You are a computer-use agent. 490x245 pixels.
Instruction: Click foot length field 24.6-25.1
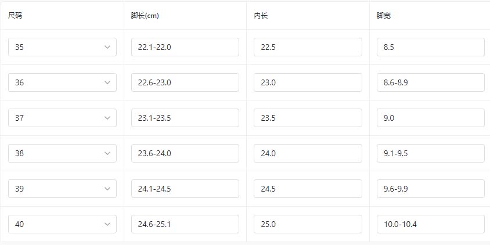pyautogui.click(x=185, y=224)
